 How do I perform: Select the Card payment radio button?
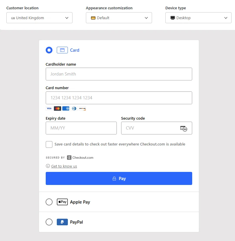[49, 50]
